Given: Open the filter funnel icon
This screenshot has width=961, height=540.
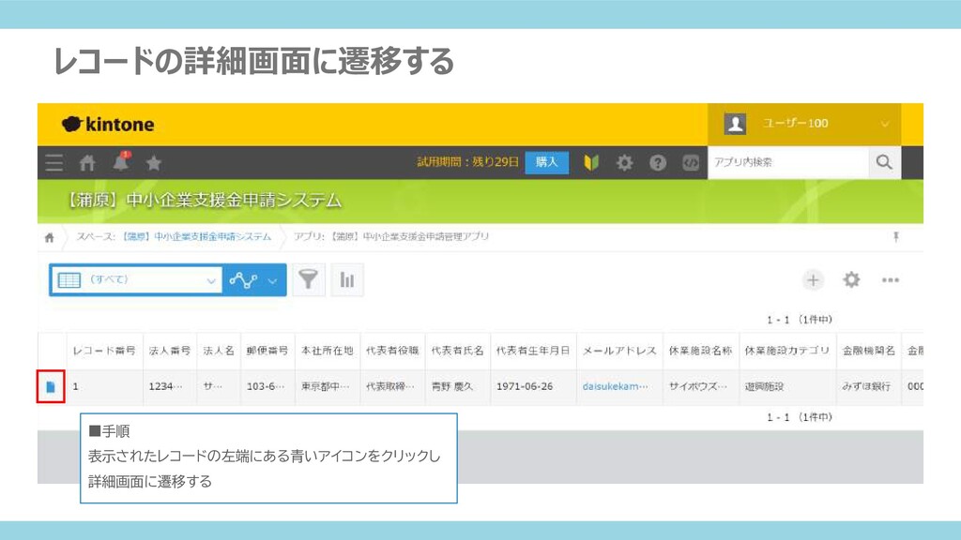Looking at the screenshot, I should (308, 279).
